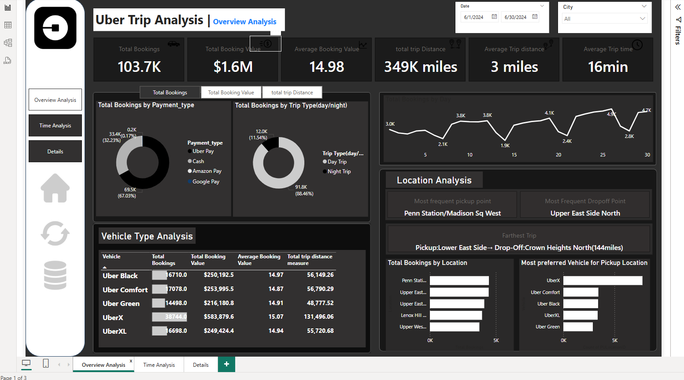This screenshot has width=684, height=380.
Task: Click the Total Booking Value column header
Action: tap(208, 260)
